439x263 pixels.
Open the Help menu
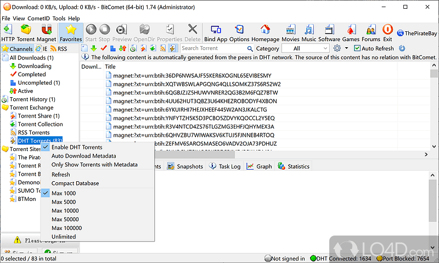click(74, 19)
